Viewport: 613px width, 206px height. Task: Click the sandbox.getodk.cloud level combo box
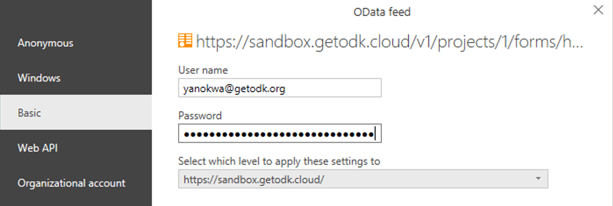click(363, 179)
